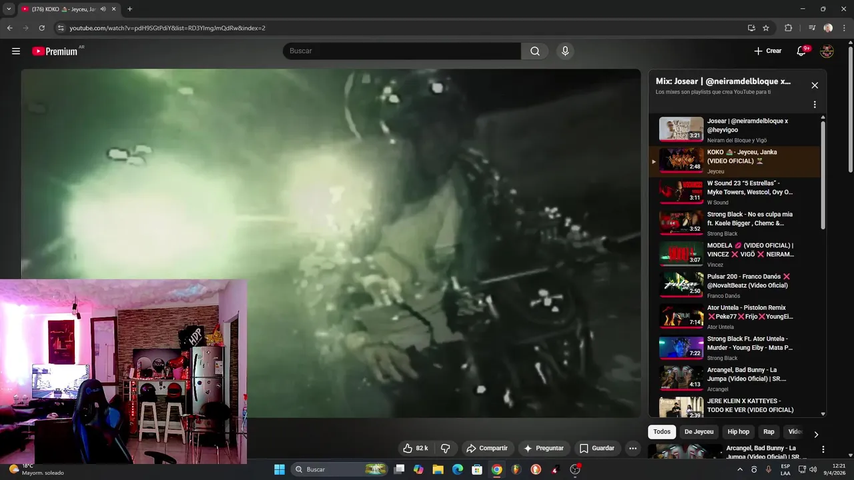Save the video with Guardar
The height and width of the screenshot is (480, 854).
tap(597, 448)
